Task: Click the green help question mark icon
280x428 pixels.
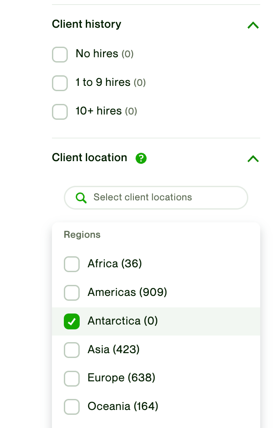Action: click(141, 159)
